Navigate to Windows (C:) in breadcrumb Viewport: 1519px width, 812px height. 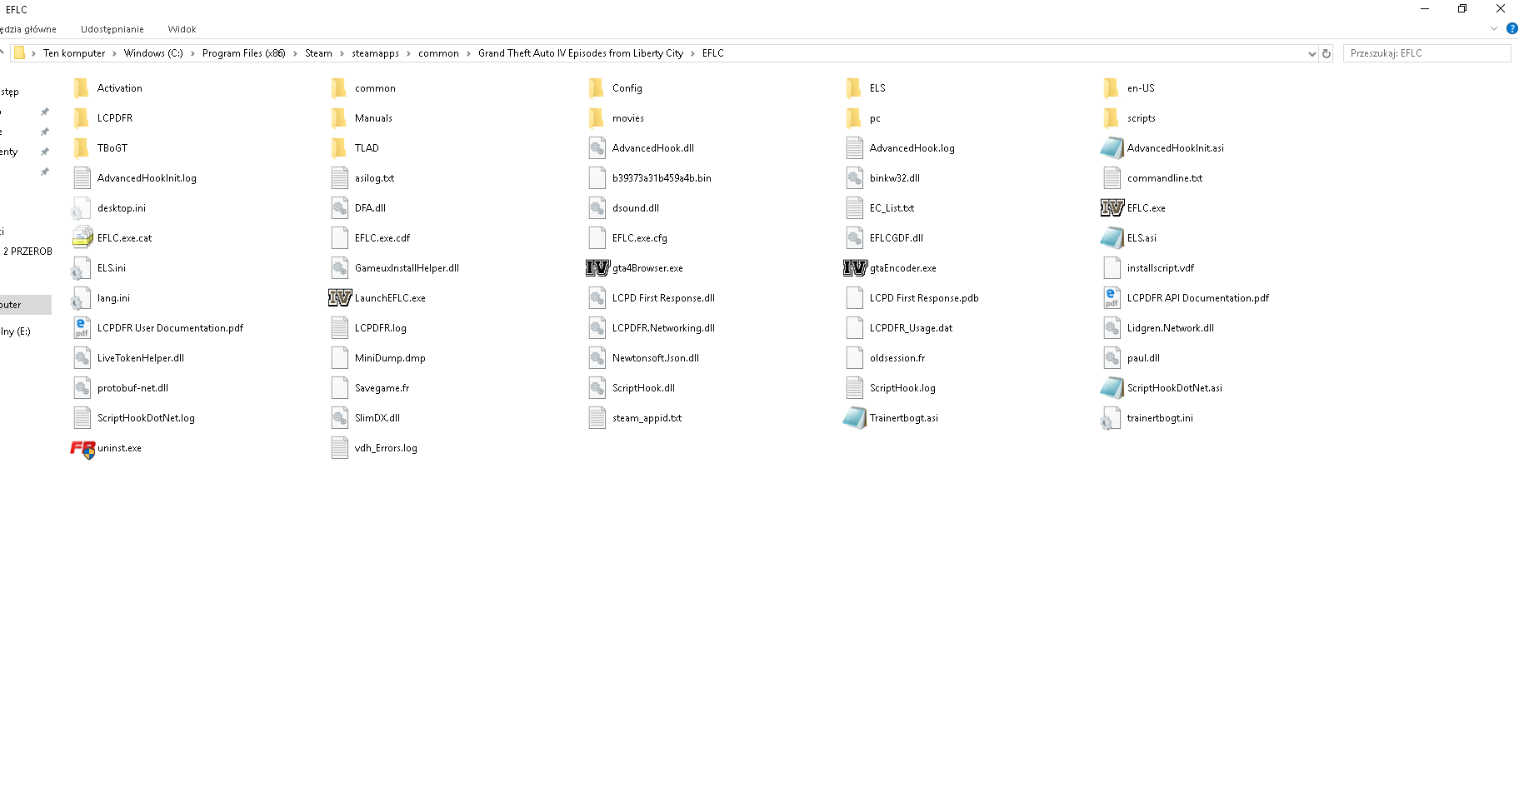pyautogui.click(x=153, y=53)
